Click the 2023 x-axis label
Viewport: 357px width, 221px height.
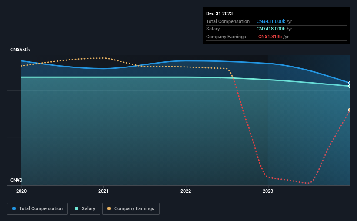[268, 191]
